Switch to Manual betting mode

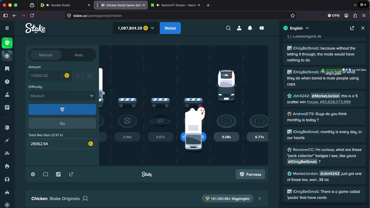pos(46,55)
